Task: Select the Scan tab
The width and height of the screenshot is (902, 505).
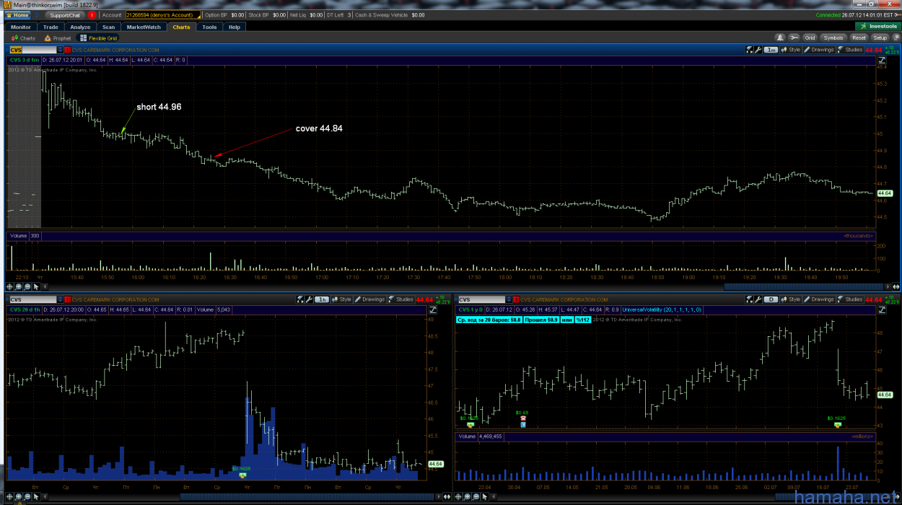Action: (x=108, y=27)
